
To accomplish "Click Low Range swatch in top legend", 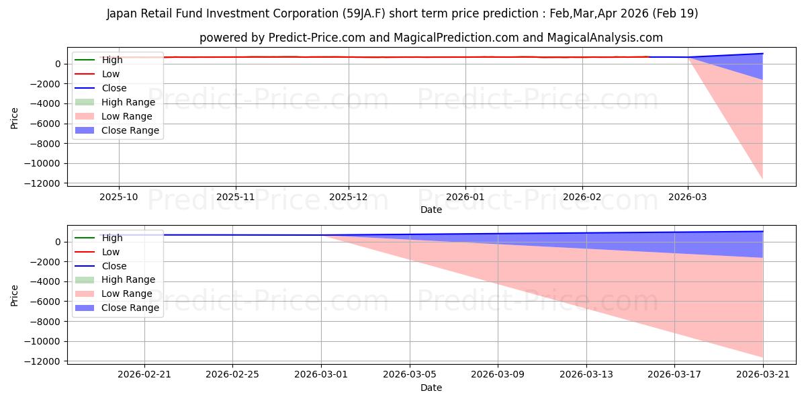I will [84, 116].
